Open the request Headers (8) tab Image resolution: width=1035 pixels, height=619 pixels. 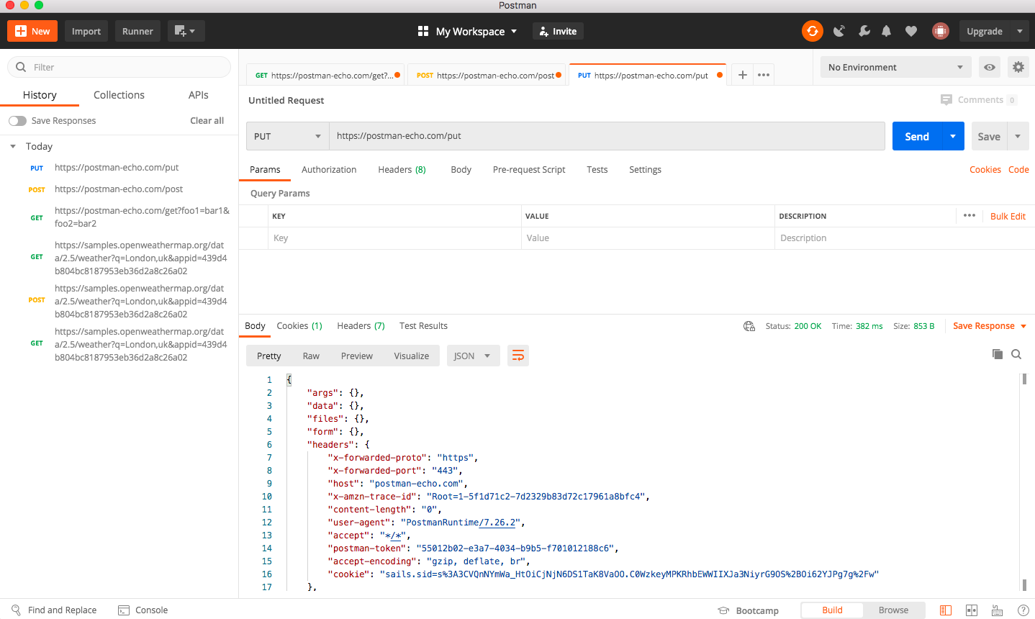point(402,170)
